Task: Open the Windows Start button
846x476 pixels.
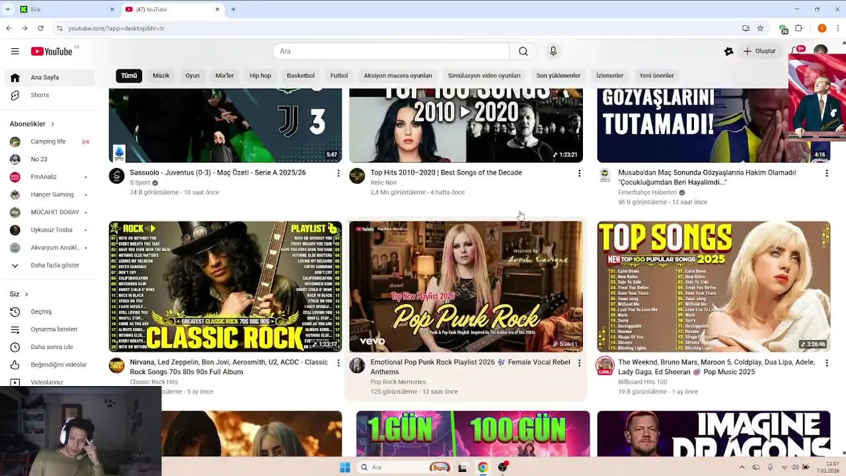Action: tap(344, 467)
